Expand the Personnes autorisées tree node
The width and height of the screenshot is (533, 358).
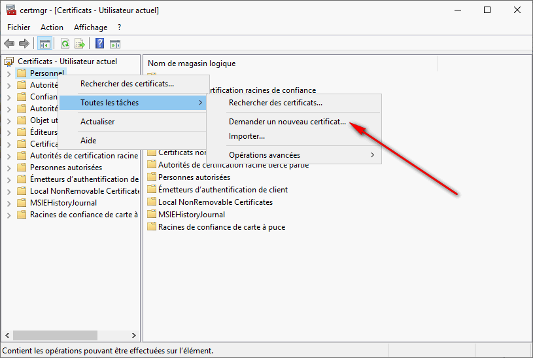(x=9, y=167)
